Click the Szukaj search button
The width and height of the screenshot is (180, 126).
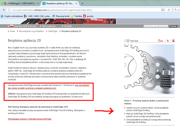tap(173, 26)
